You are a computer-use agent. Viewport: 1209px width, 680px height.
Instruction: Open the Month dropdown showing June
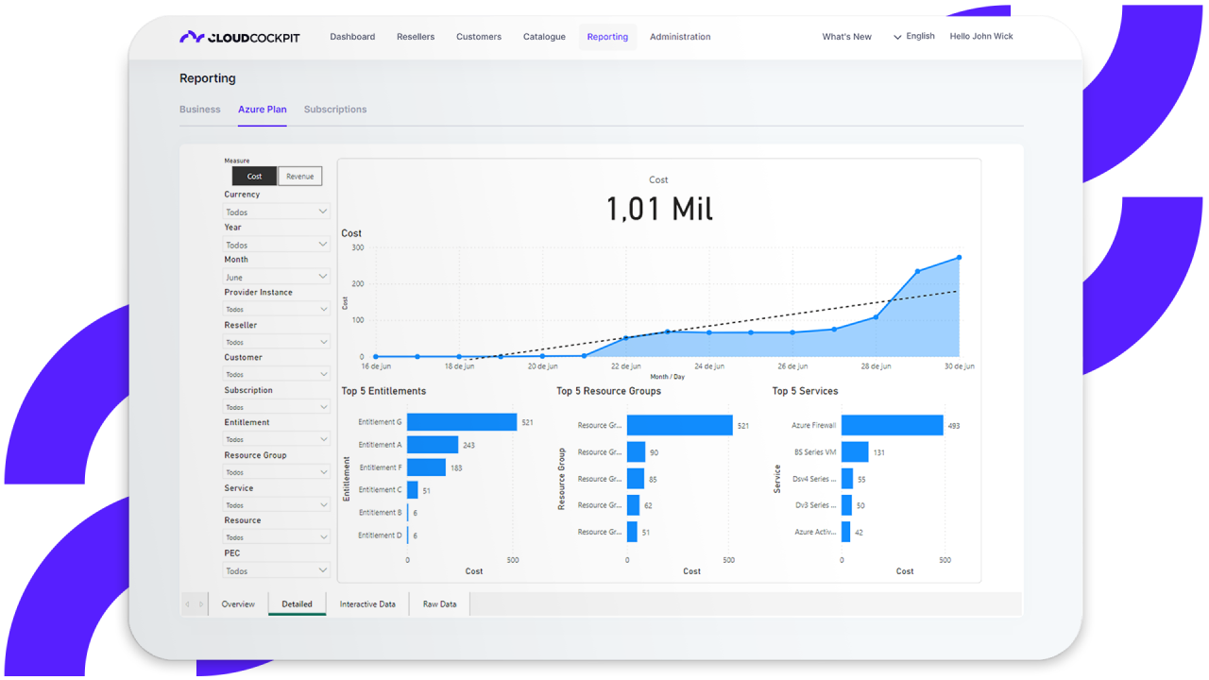(277, 277)
